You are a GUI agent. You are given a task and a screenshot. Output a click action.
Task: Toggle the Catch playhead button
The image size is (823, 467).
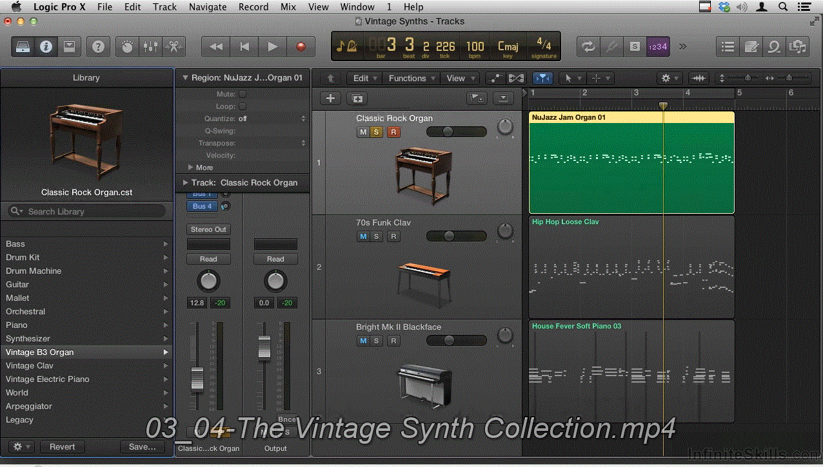[542, 78]
